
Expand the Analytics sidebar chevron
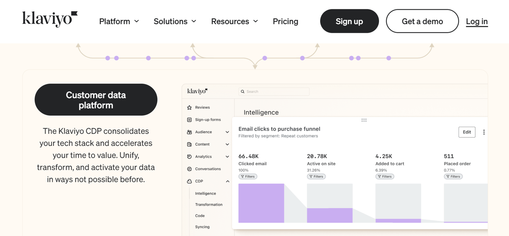click(227, 156)
